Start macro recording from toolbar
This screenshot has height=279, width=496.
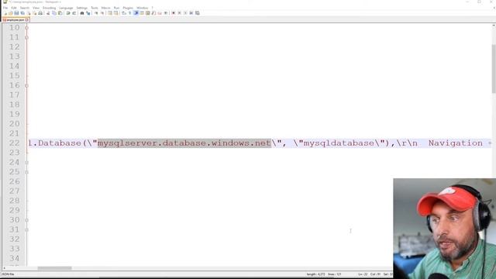[x=174, y=13]
